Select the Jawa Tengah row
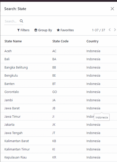The width and height of the screenshot is (117, 162). [59, 133]
